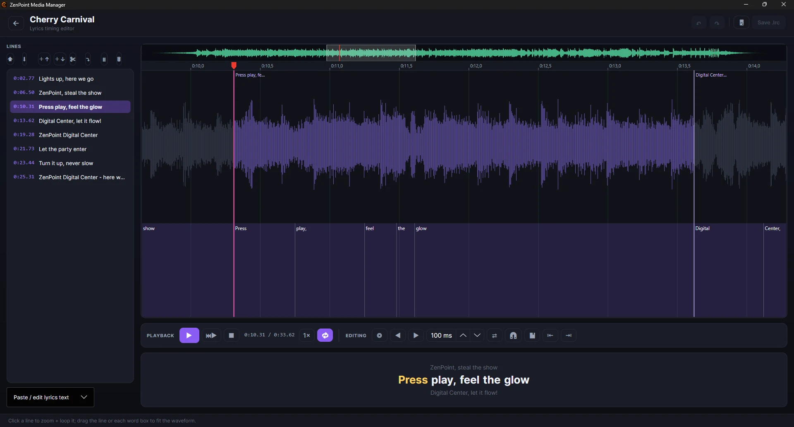
Task: Insert a new line above (plus up-arrow)
Action: 44,60
